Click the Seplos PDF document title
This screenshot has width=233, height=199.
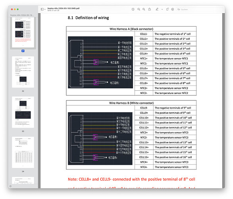pyautogui.click(x=64, y=8)
